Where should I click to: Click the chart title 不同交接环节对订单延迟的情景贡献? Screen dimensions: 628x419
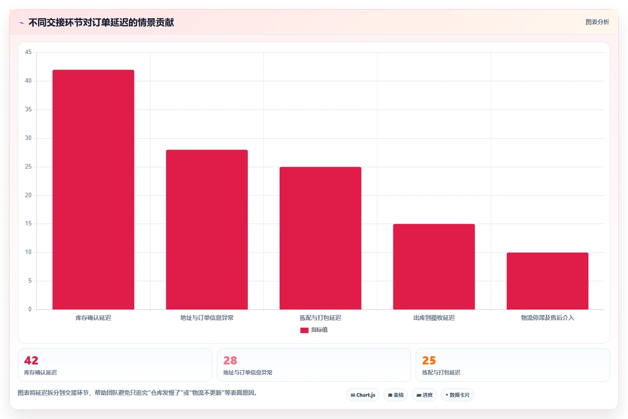(x=101, y=23)
